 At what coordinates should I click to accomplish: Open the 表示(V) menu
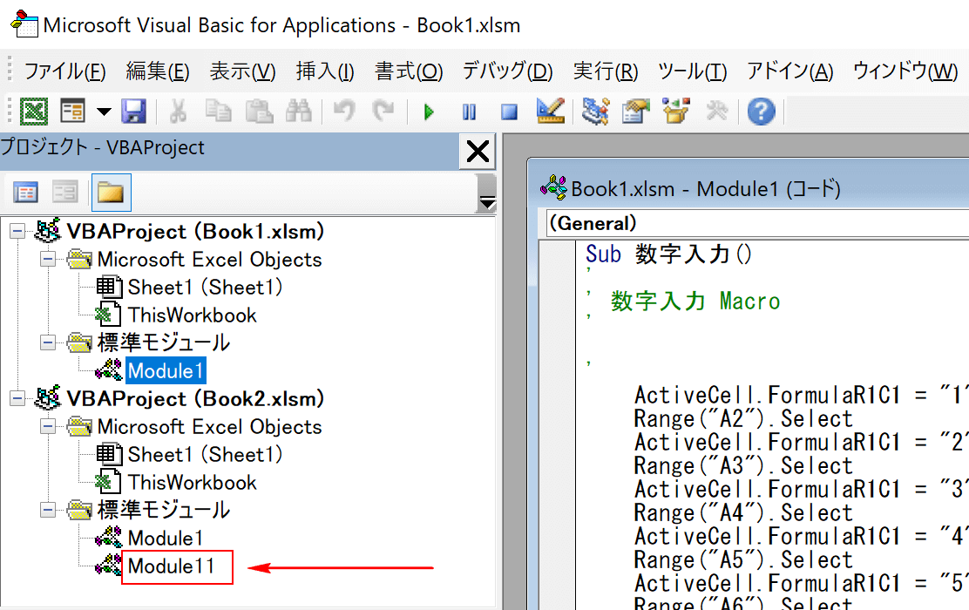click(242, 71)
